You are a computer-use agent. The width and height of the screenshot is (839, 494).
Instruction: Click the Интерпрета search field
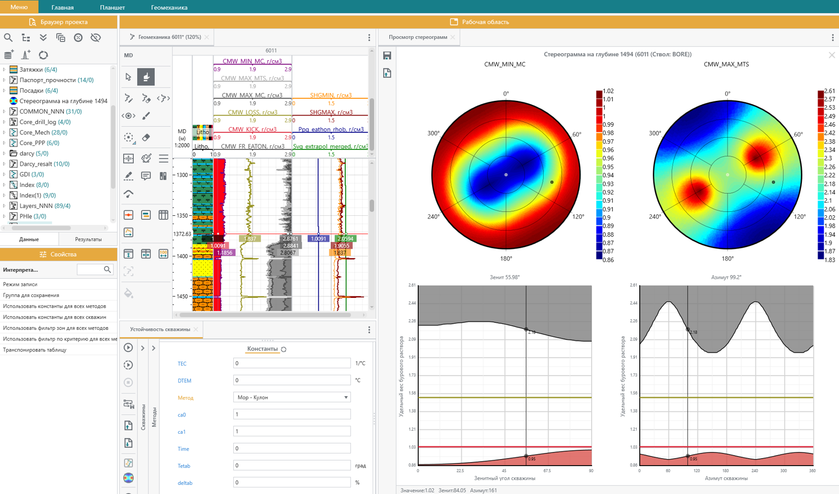click(94, 270)
